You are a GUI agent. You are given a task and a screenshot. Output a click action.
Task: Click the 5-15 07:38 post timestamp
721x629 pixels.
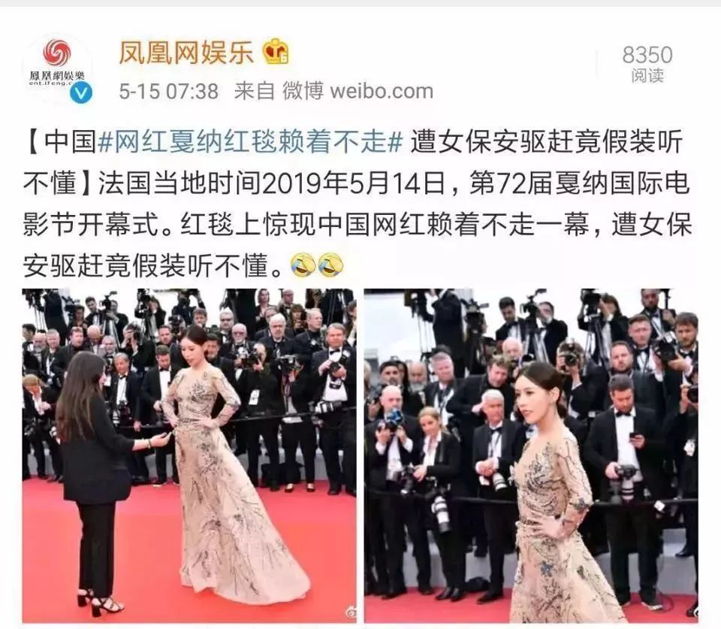(169, 91)
